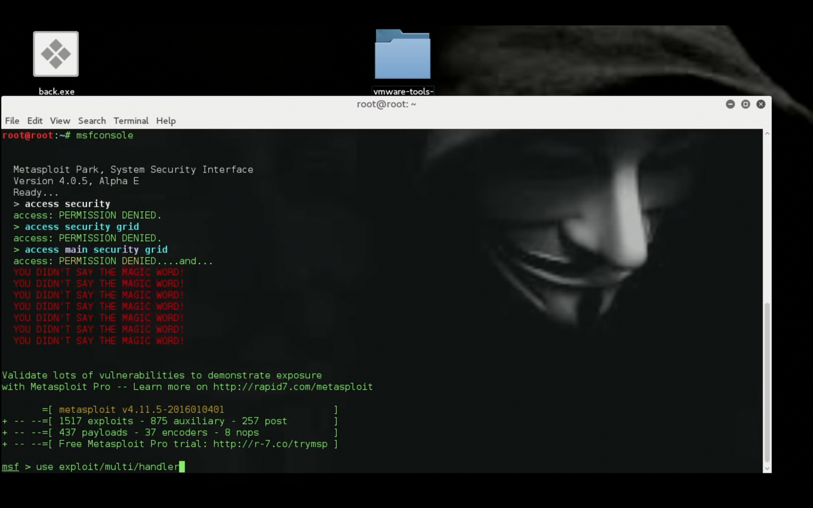The width and height of the screenshot is (813, 508).
Task: Open the Terminal menu
Action: click(x=131, y=121)
